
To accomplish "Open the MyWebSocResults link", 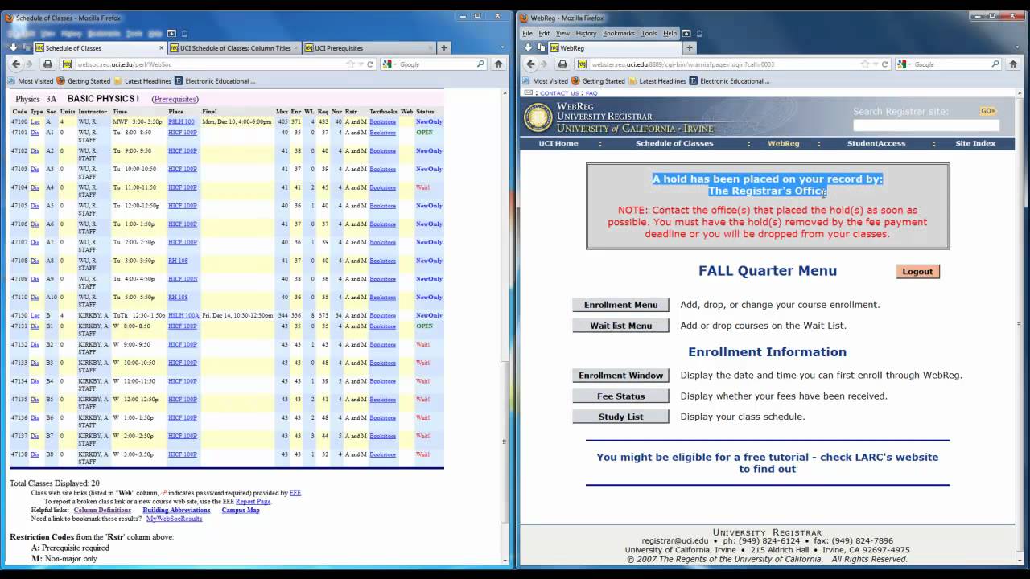I will (x=174, y=519).
